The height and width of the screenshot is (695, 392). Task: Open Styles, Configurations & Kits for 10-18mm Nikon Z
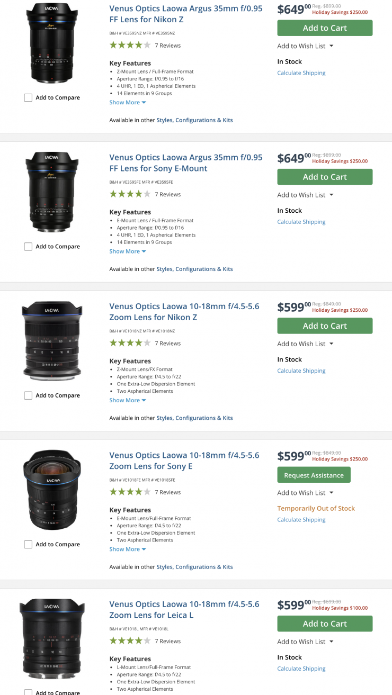(194, 418)
